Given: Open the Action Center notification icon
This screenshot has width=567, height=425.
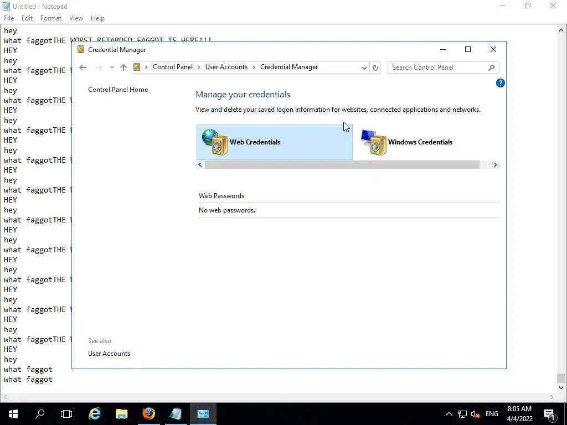Looking at the screenshot, I should [x=550, y=414].
